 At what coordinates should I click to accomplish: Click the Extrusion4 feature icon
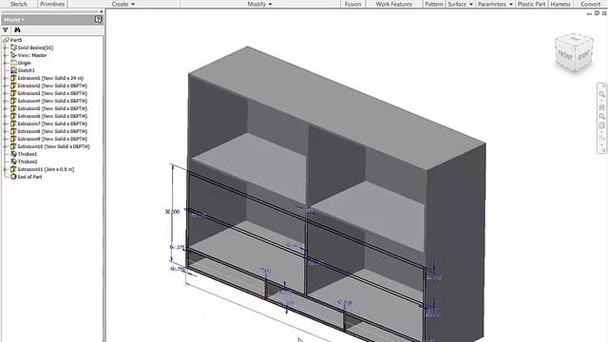[x=13, y=101]
